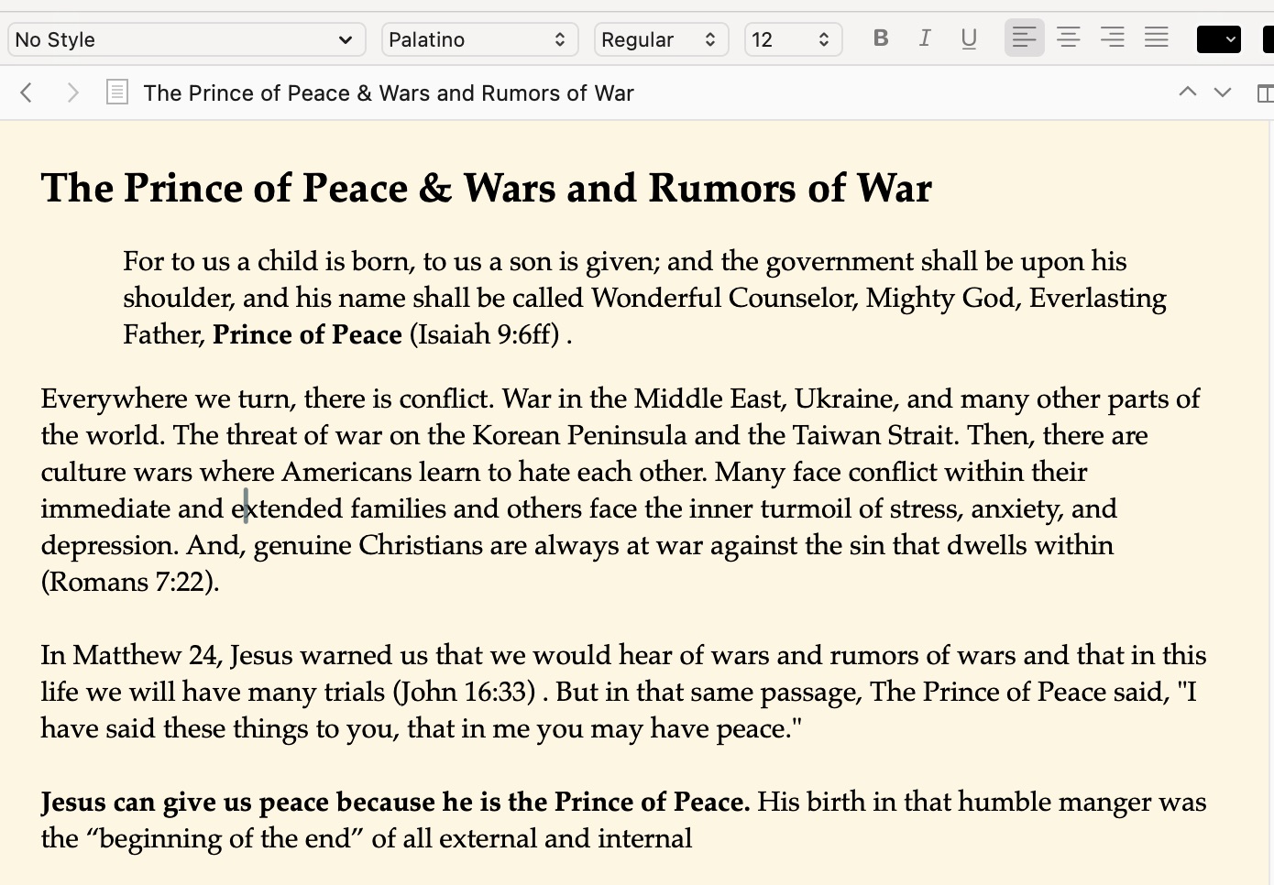Toggle the split editor view icon
1274x885 pixels.
point(1264,93)
